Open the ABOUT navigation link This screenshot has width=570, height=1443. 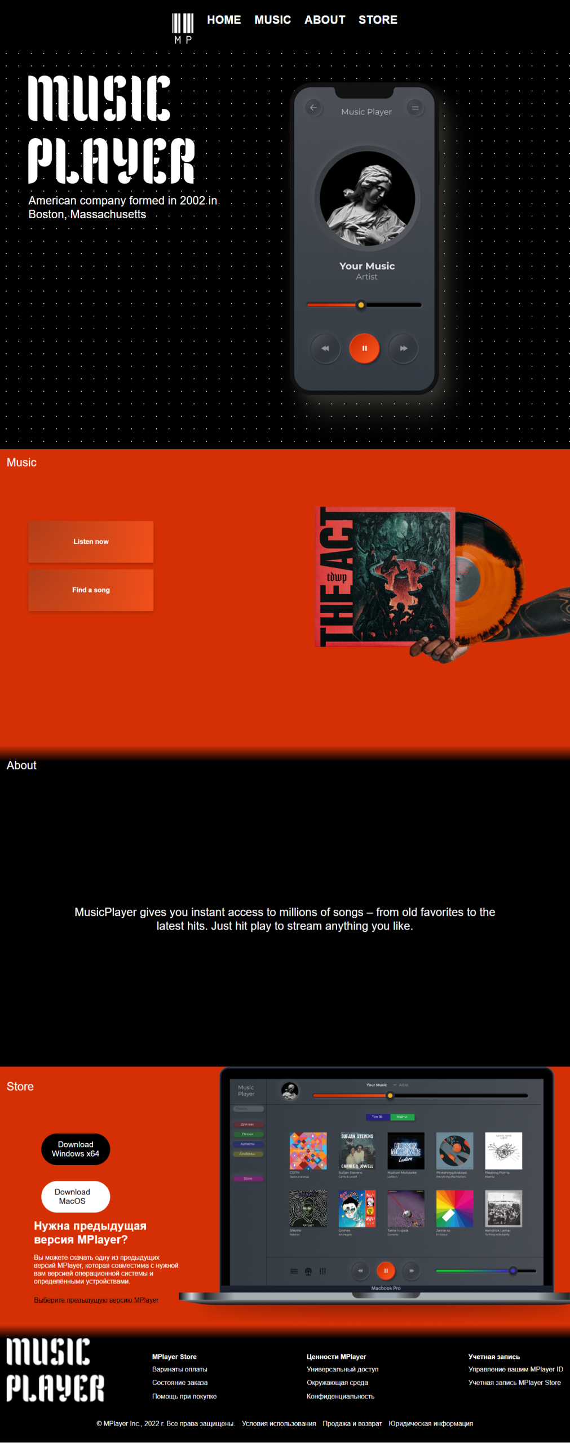pos(325,20)
